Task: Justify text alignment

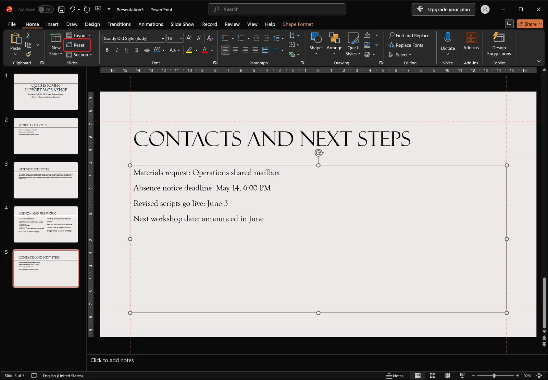Action: [255, 50]
